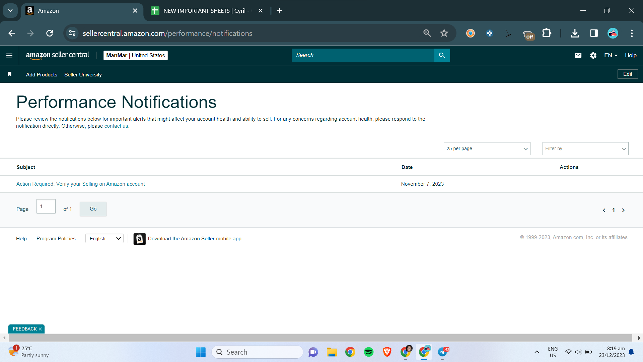Close the FEEDBACK widget
Image resolution: width=643 pixels, height=362 pixels.
(x=40, y=329)
